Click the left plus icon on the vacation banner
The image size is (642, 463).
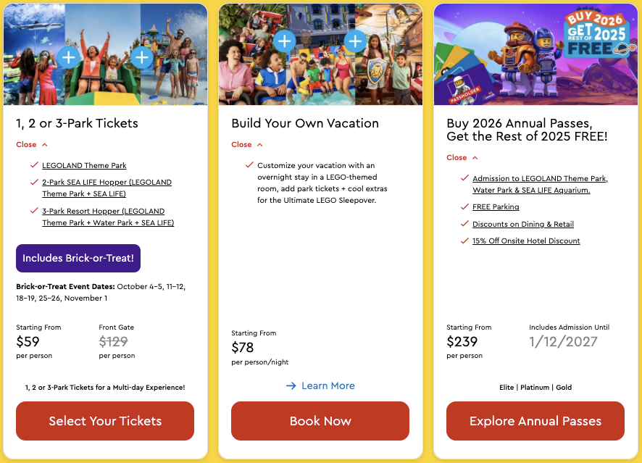(x=284, y=41)
